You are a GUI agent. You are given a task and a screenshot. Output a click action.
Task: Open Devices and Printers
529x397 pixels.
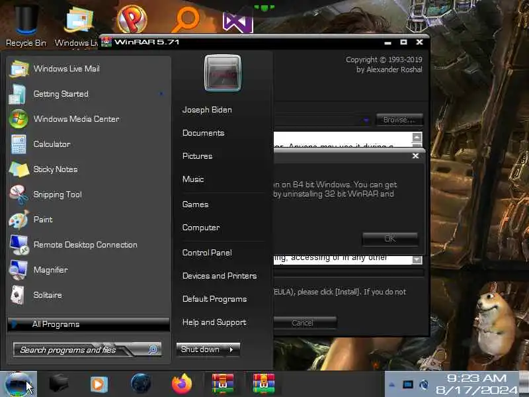[x=220, y=276]
